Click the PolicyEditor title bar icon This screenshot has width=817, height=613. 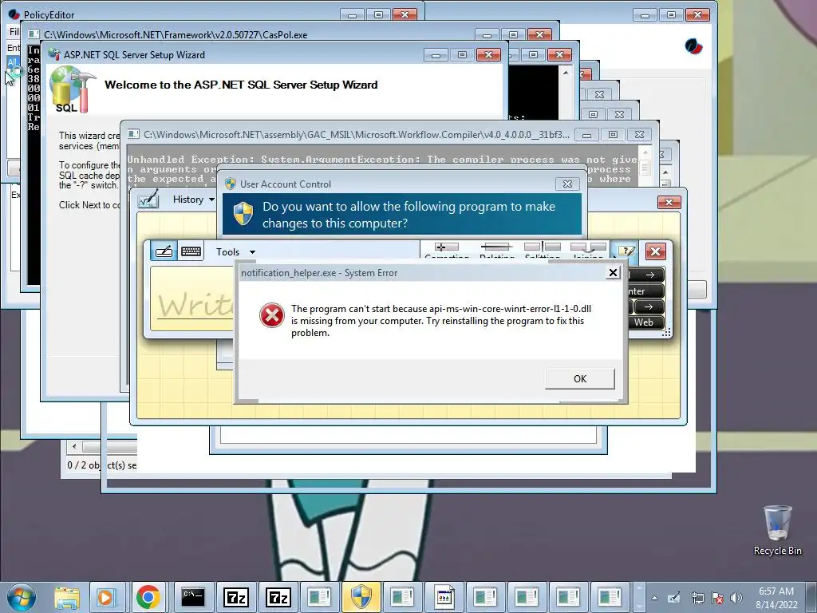coord(14,14)
